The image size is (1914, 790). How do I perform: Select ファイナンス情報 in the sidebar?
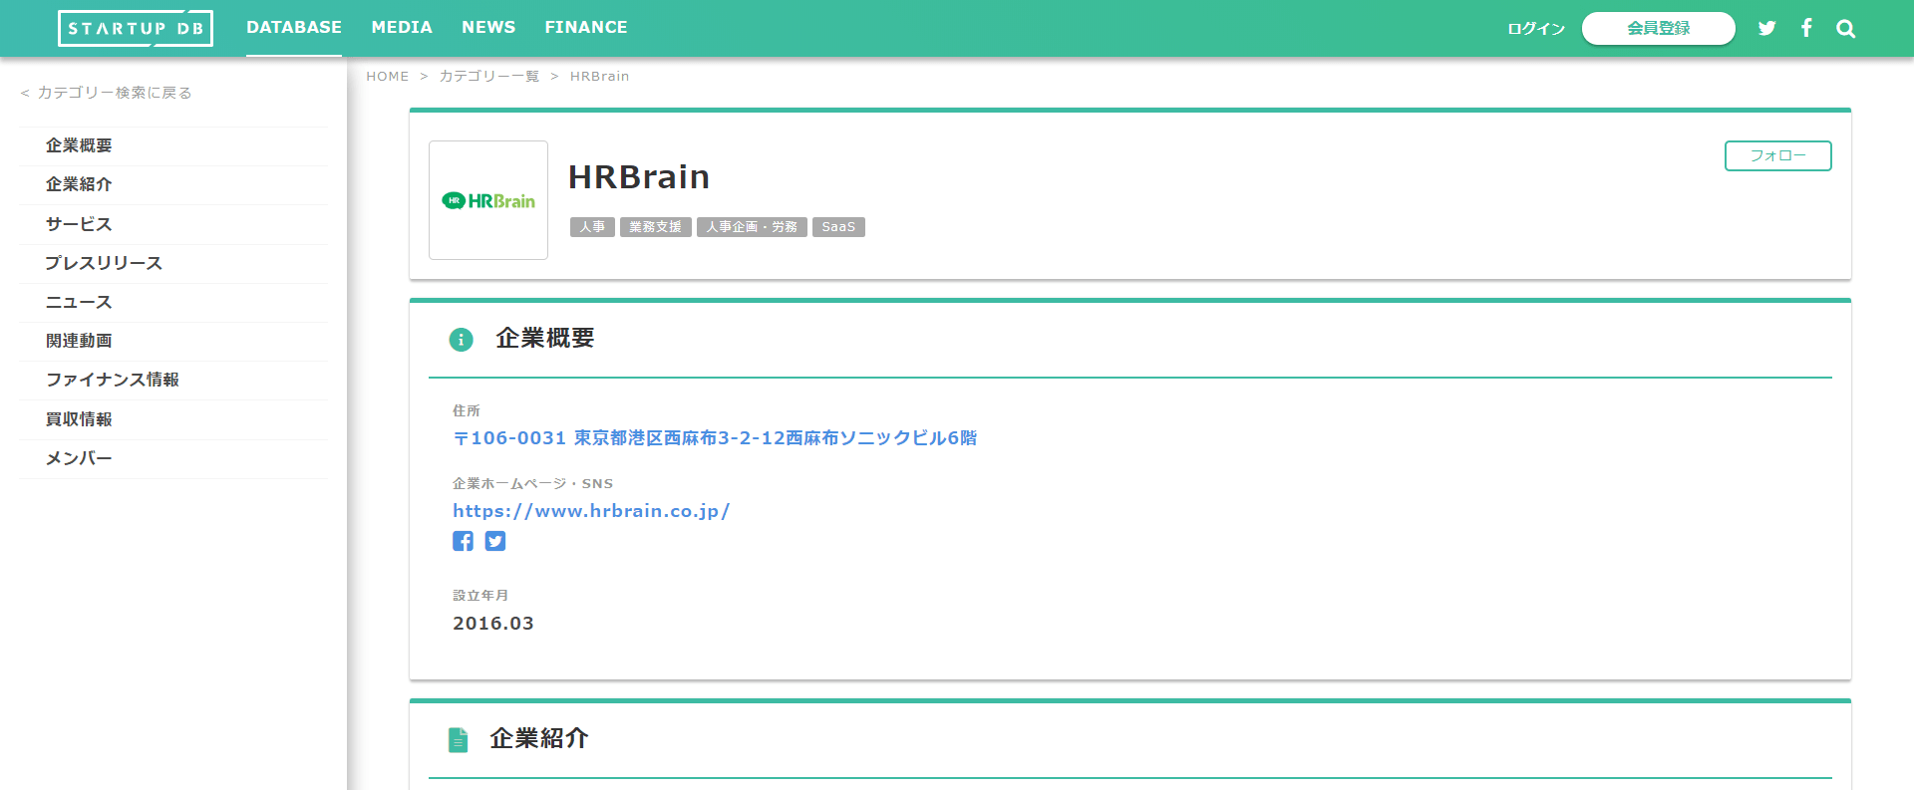click(x=173, y=380)
